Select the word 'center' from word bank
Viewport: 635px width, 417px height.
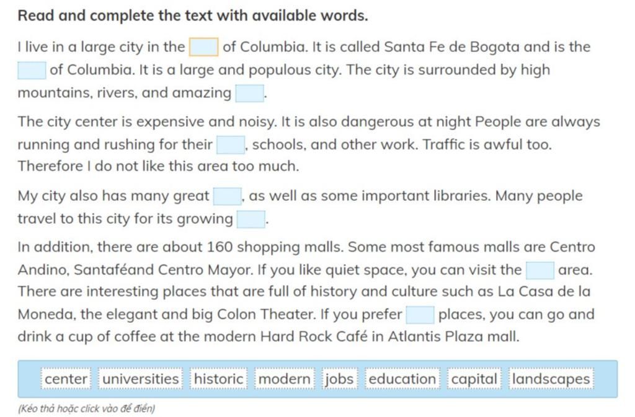pyautogui.click(x=66, y=379)
